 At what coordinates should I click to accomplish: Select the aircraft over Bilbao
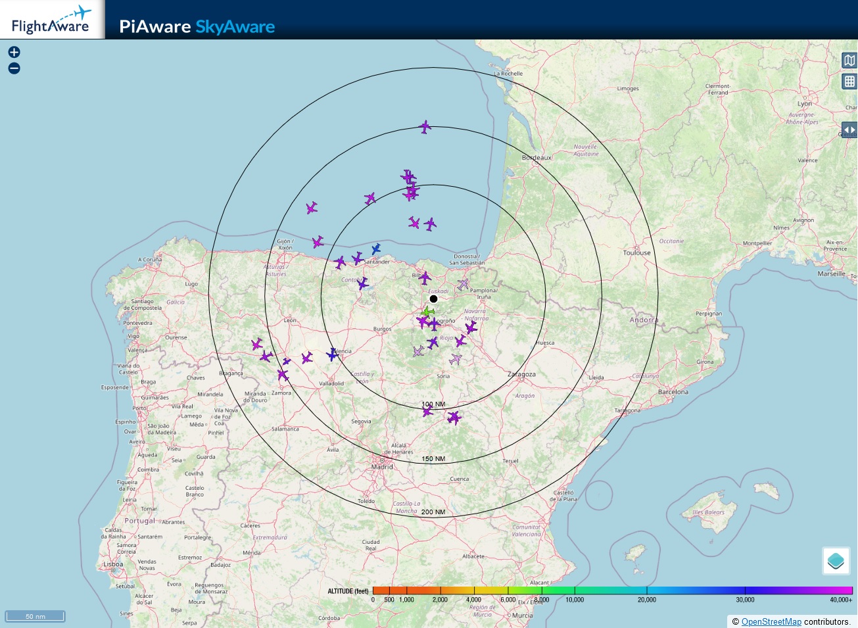[x=425, y=278]
